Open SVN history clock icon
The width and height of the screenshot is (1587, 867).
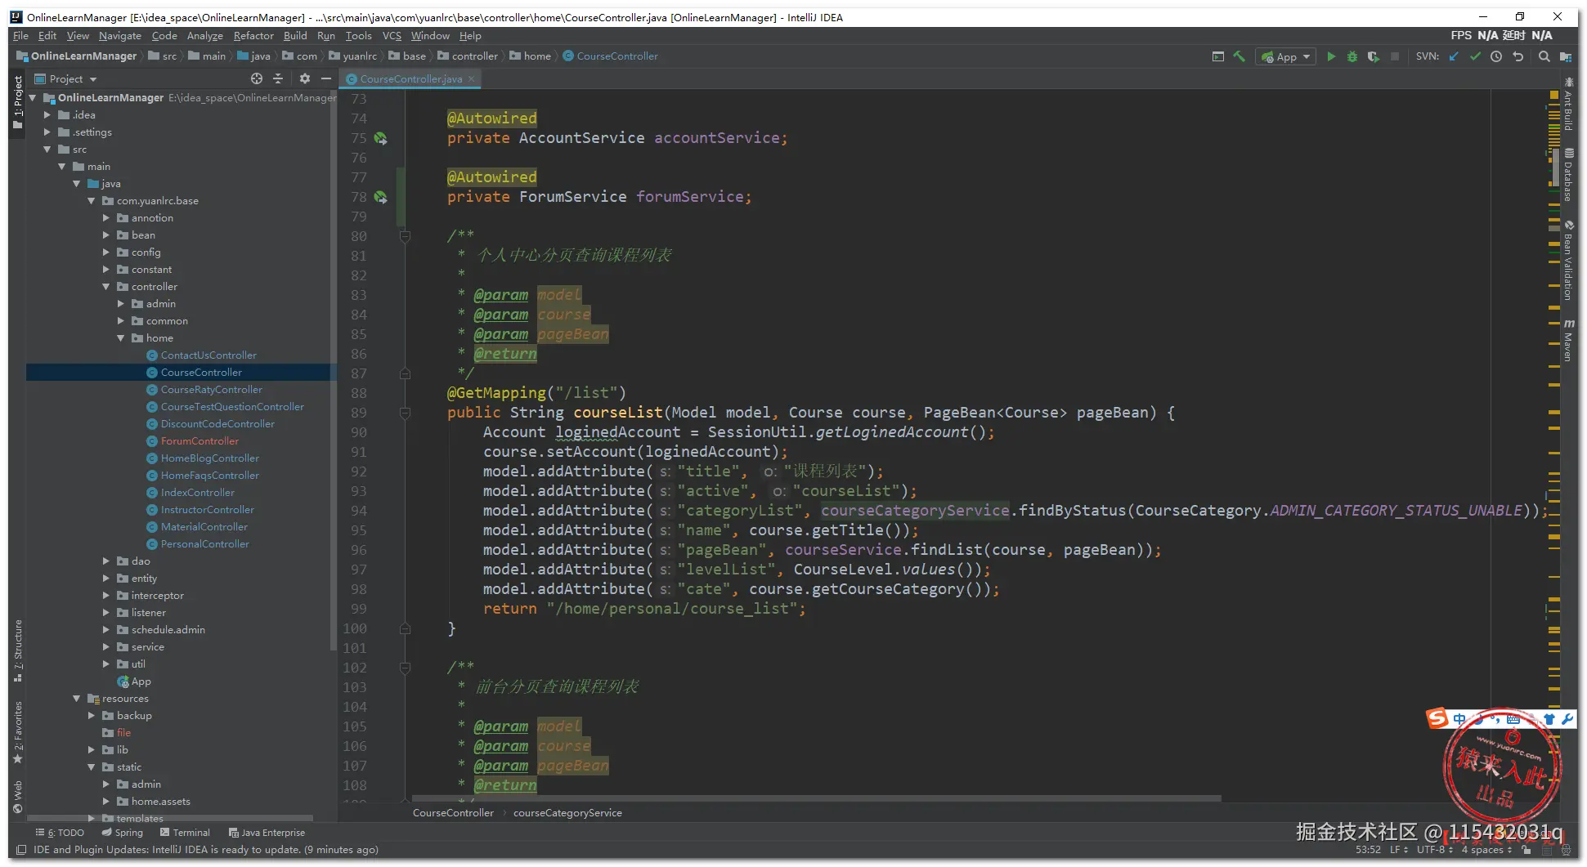(x=1496, y=56)
